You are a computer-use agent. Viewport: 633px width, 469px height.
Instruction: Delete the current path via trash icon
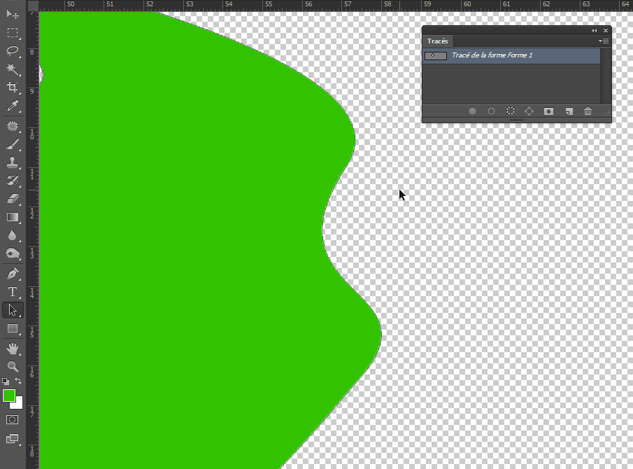(588, 111)
